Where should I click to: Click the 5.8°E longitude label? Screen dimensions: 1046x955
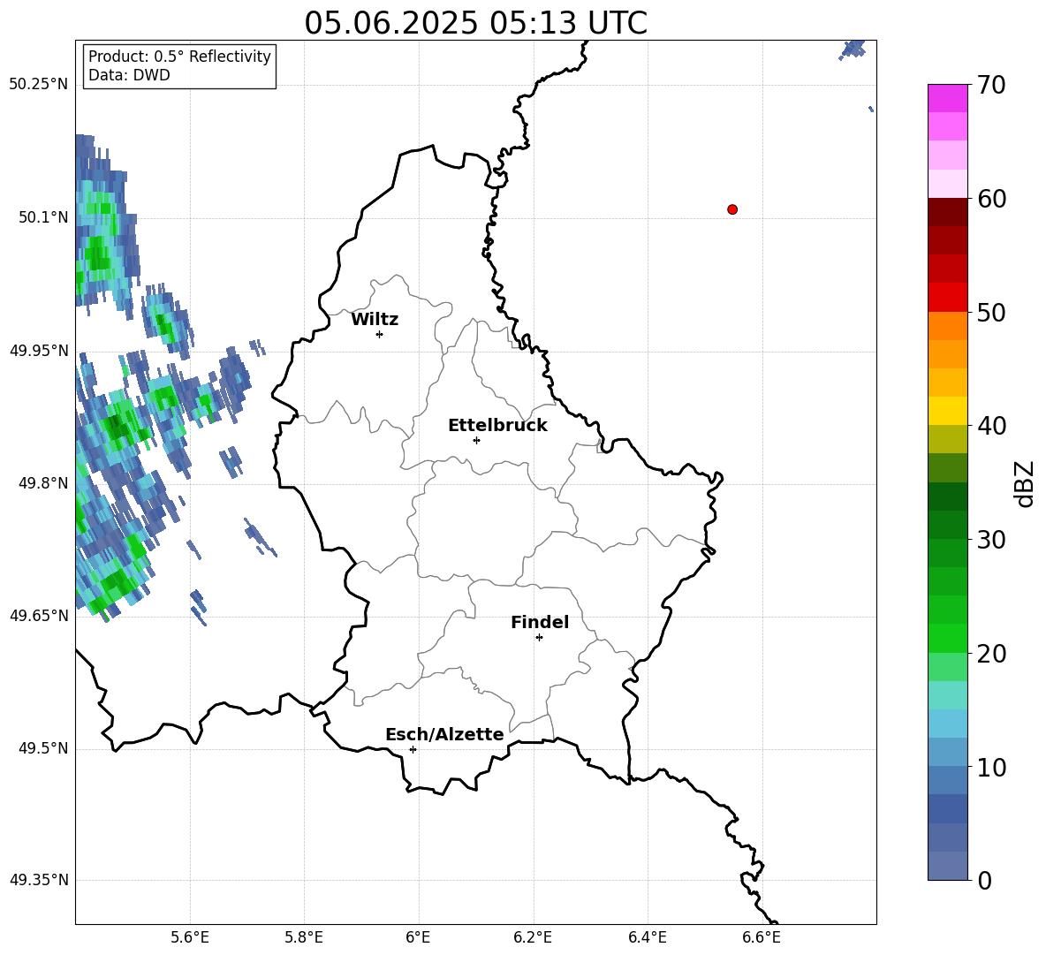point(304,937)
